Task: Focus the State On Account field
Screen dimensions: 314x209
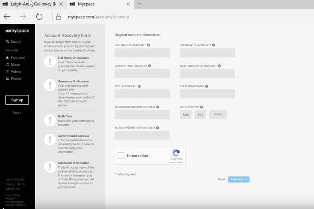Action: click(x=207, y=94)
